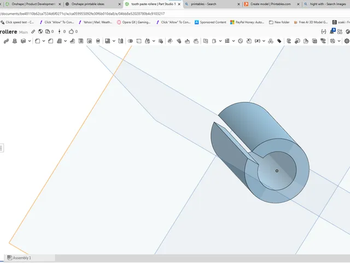Expand the pattern tool dropdown arrow
This screenshot has width=350, height=263.
click(114, 41)
